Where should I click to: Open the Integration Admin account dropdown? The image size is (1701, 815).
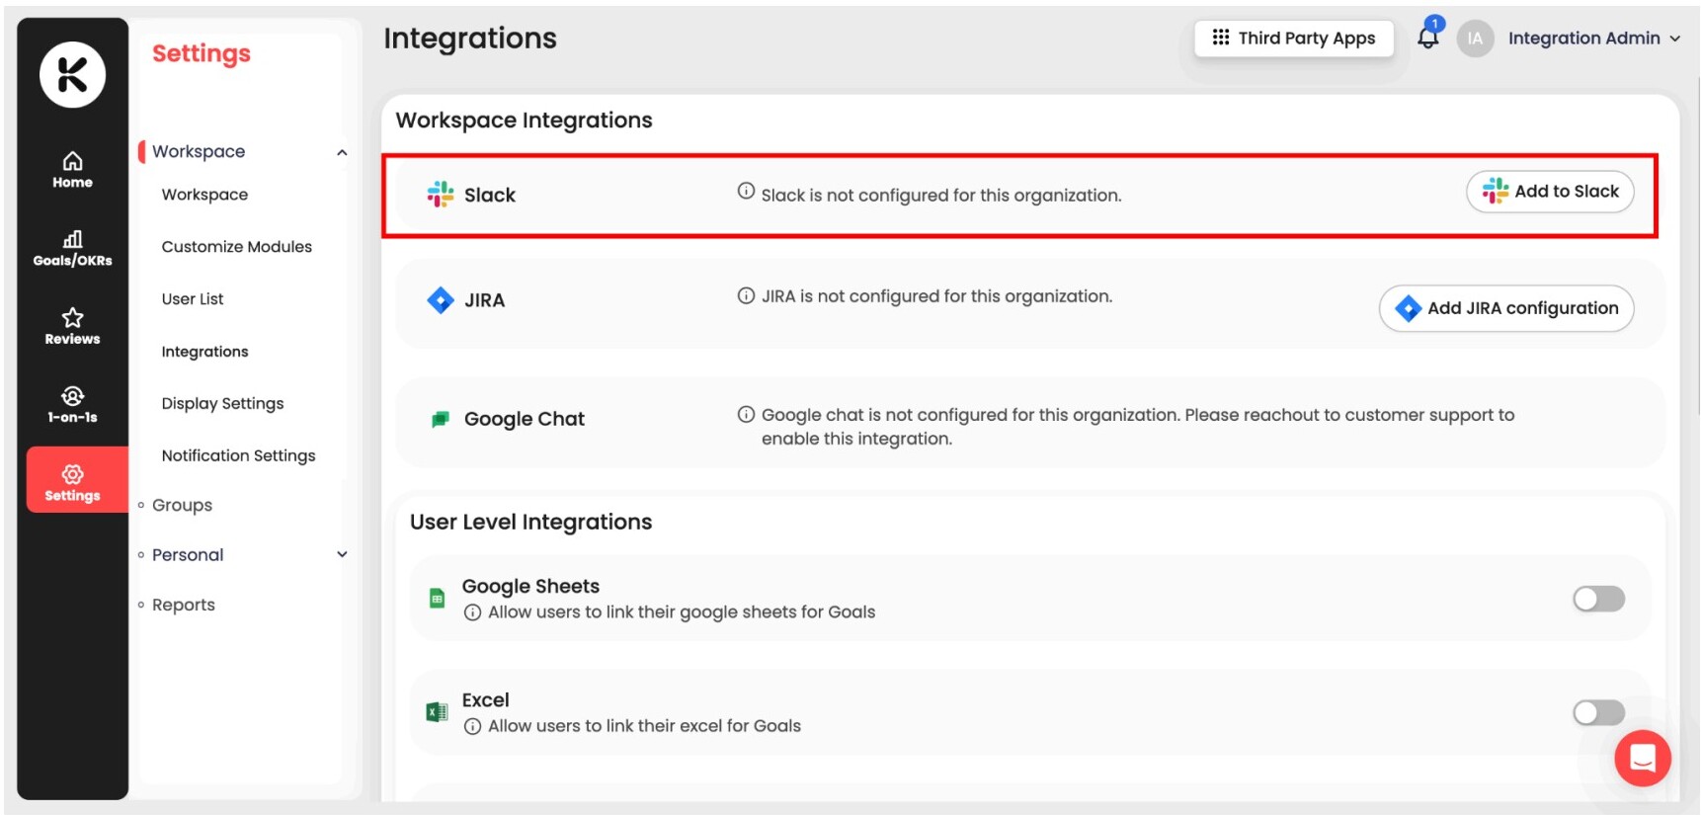point(1593,39)
